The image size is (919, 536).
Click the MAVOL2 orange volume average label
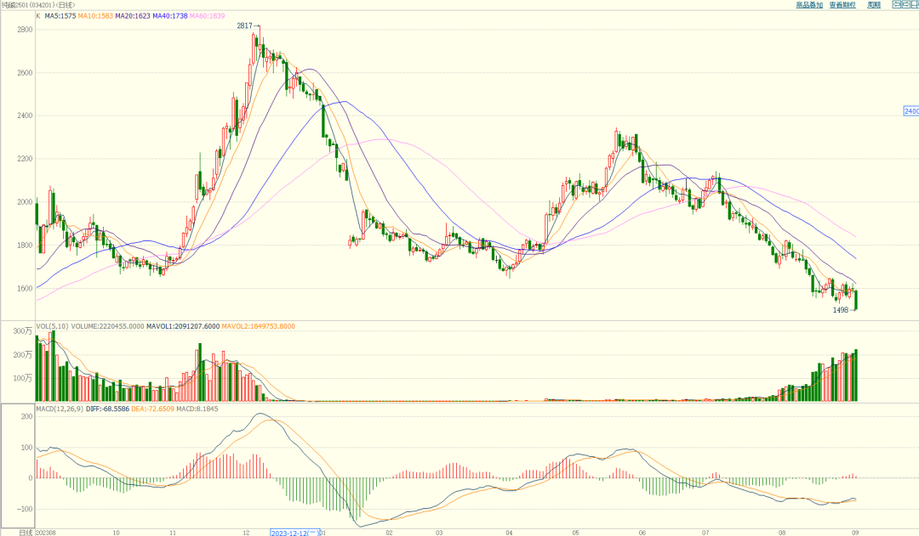point(259,324)
